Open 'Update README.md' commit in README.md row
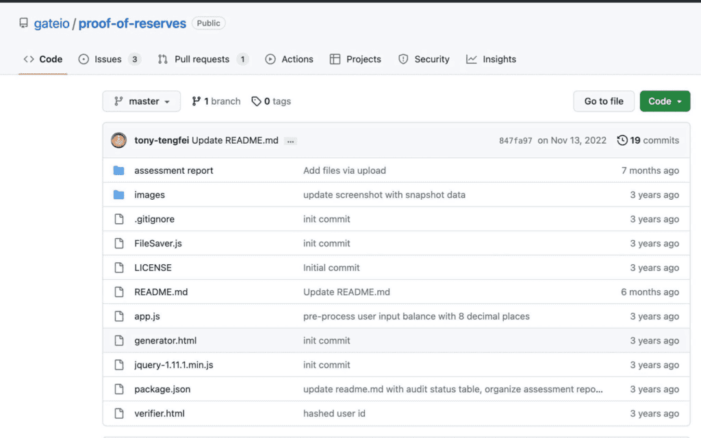Viewport: 701px width, 438px height. [346, 292]
